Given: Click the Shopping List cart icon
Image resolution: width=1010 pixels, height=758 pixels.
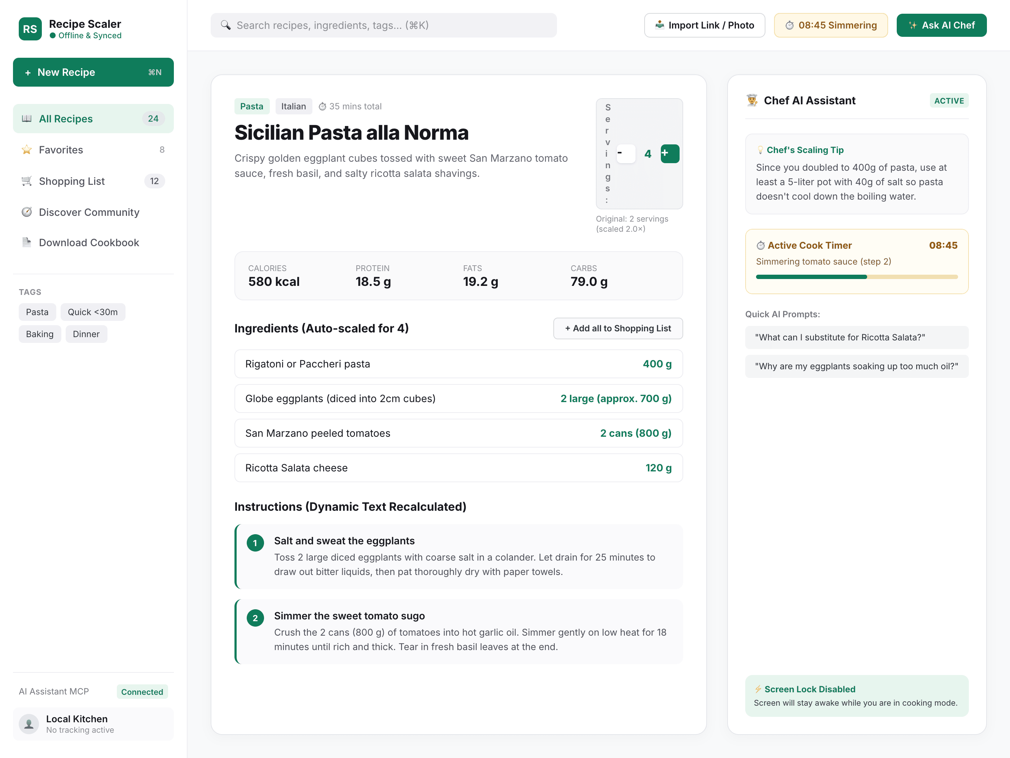Looking at the screenshot, I should [x=27, y=182].
